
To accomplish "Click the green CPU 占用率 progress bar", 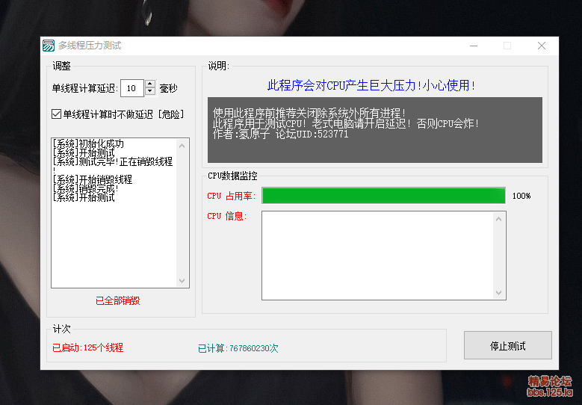I will tap(384, 196).
